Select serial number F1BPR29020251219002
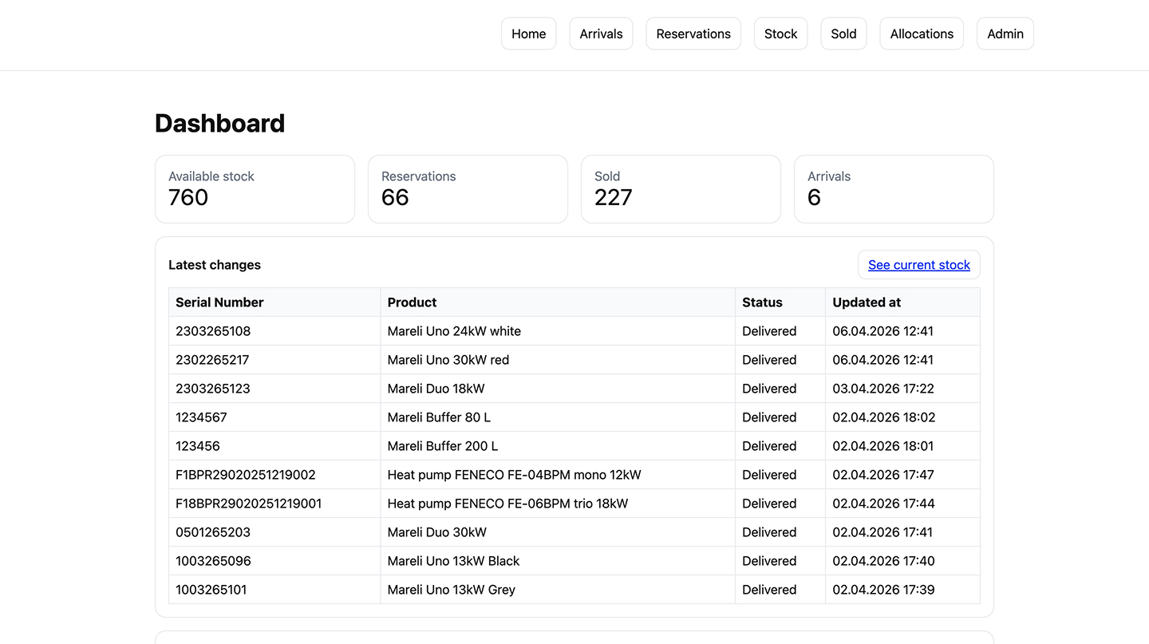 click(246, 475)
